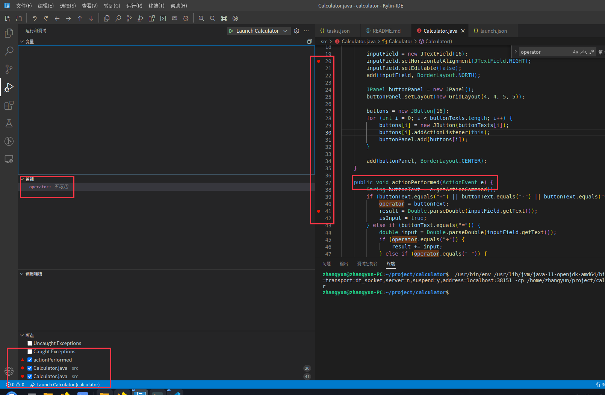Open debug view more actions ellipsis
The height and width of the screenshot is (395, 605).
[306, 31]
